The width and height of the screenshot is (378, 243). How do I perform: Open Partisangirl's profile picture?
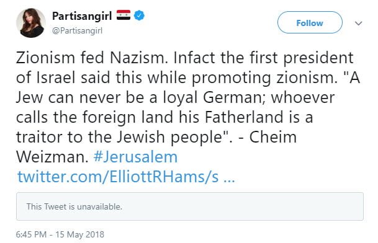31,23
